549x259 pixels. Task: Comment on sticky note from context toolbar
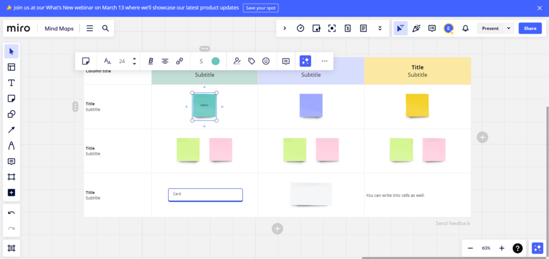click(x=286, y=61)
